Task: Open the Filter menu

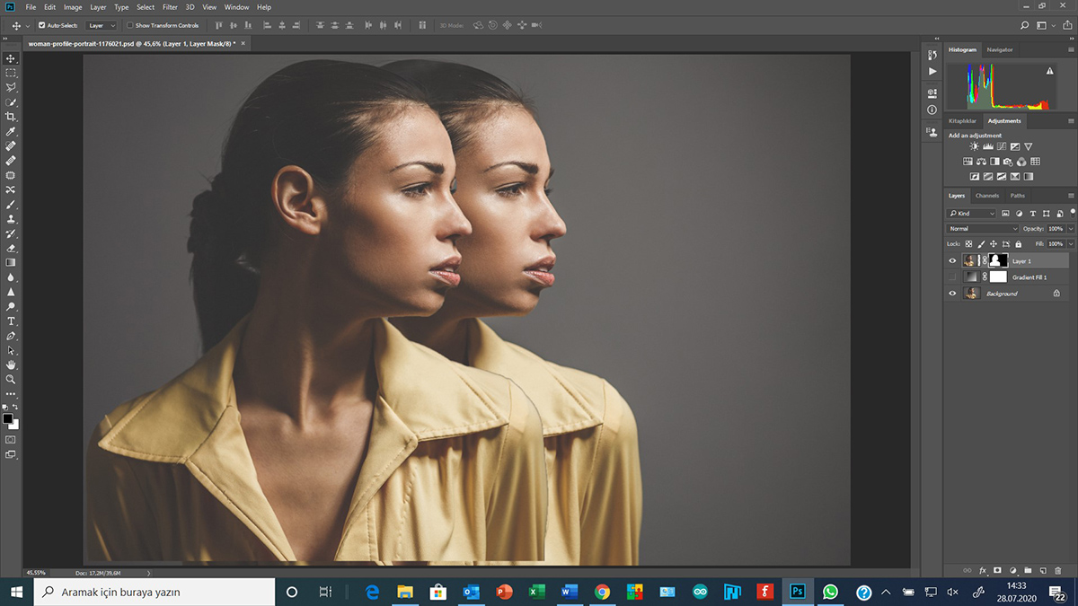Action: pos(170,7)
